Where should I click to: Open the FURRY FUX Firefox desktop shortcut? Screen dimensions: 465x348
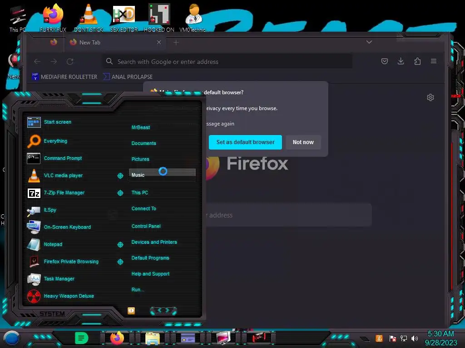tap(53, 18)
